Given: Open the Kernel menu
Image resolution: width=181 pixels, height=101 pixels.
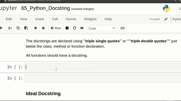Looking at the screenshot, I should (71, 19).
